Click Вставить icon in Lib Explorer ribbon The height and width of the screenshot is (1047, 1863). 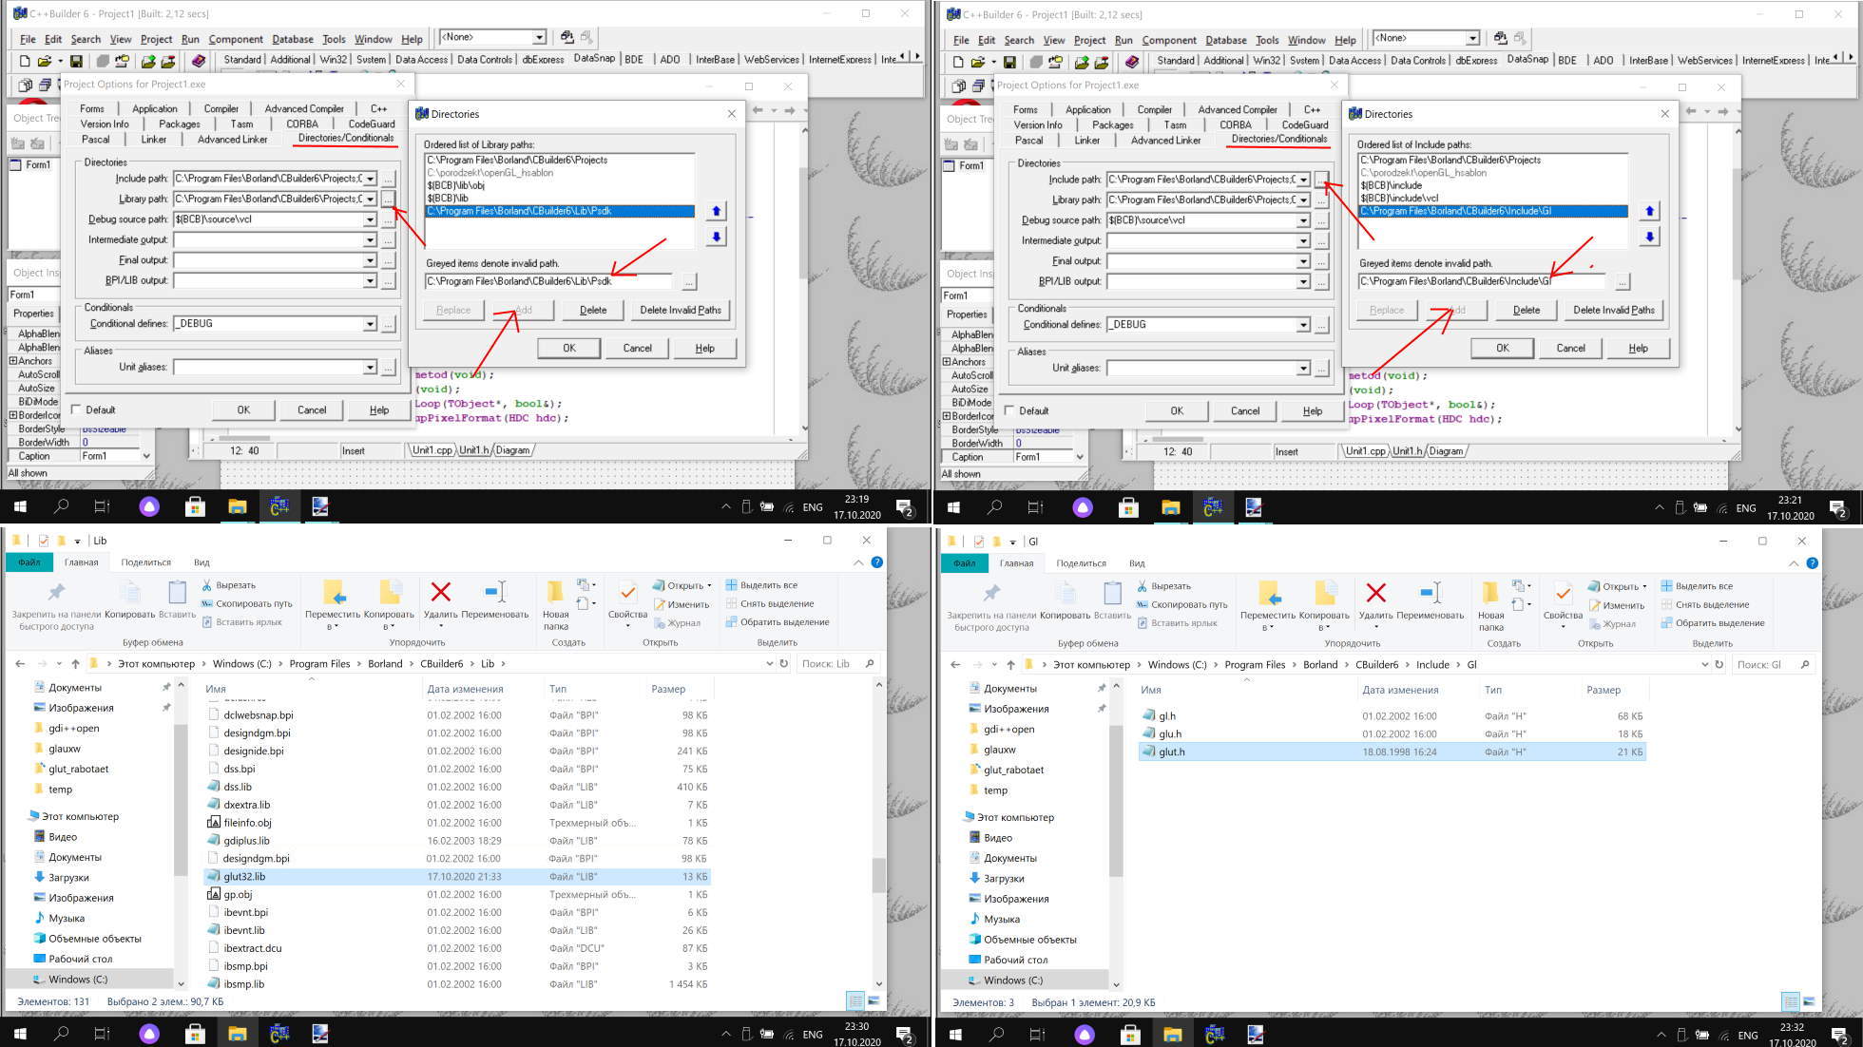coord(177,593)
